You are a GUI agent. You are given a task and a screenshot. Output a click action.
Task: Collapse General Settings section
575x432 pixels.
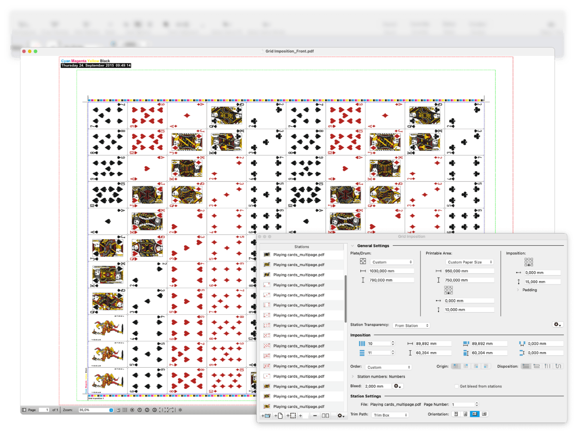coord(352,246)
